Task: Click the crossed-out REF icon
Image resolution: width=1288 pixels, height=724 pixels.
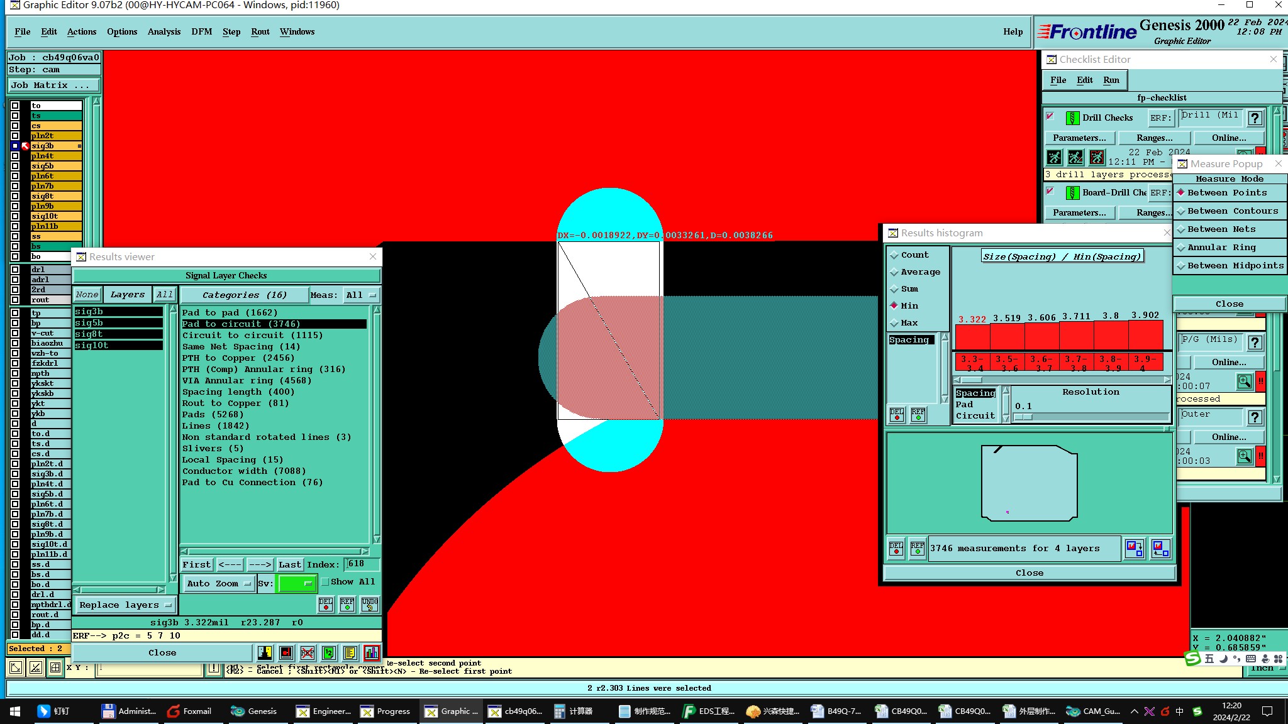Action: 308,653
